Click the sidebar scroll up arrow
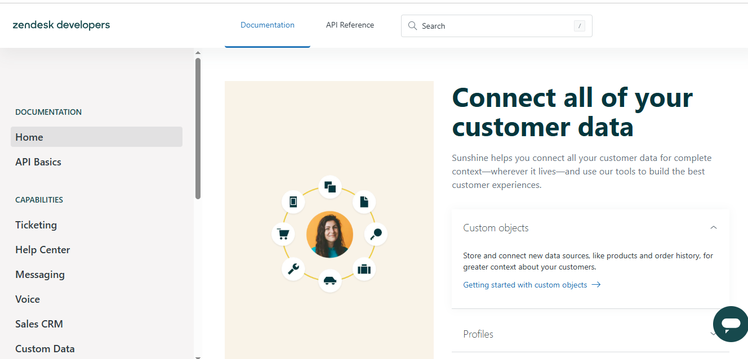This screenshot has width=748, height=359. click(198, 53)
